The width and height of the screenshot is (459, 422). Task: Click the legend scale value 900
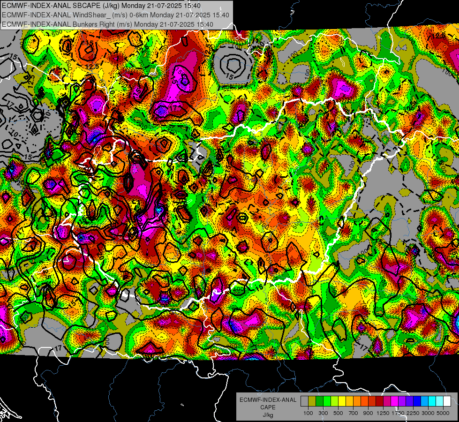tap(368, 413)
